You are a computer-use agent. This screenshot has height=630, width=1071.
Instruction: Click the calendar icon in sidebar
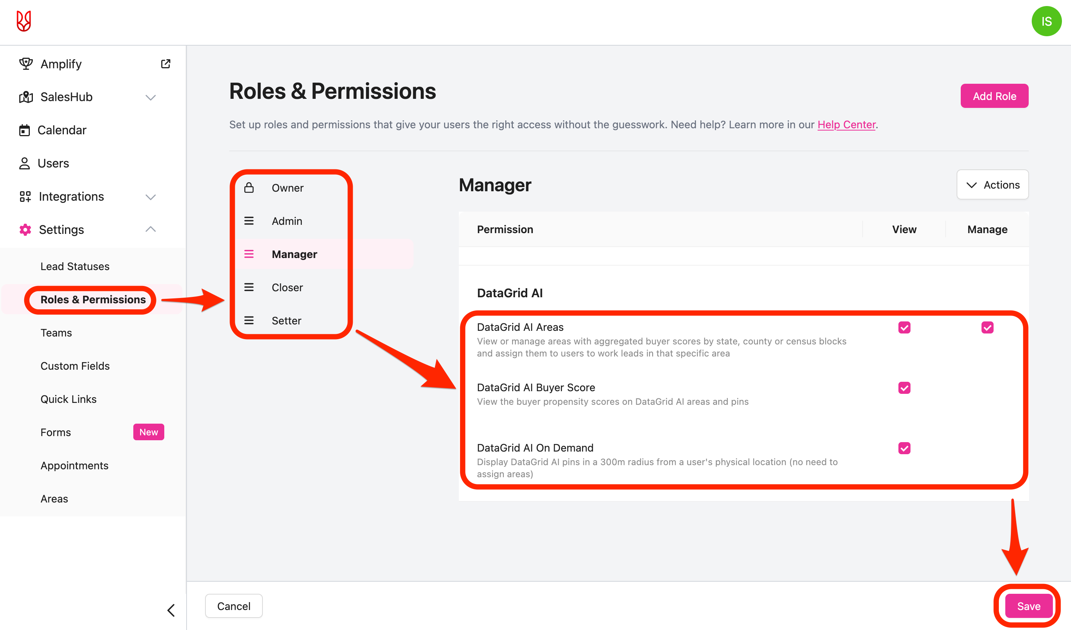click(25, 130)
